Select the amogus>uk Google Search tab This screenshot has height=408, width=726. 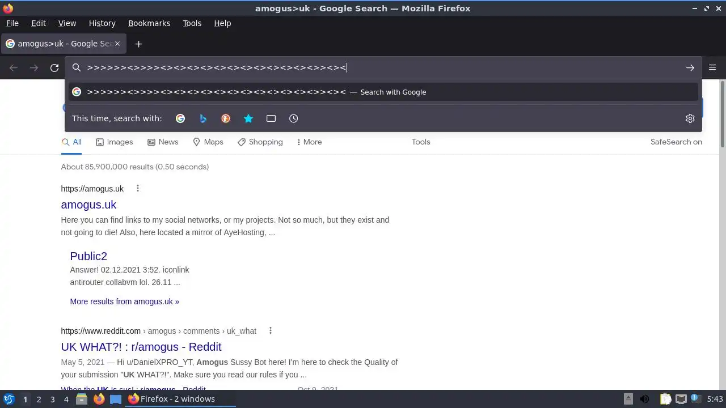tap(63, 44)
